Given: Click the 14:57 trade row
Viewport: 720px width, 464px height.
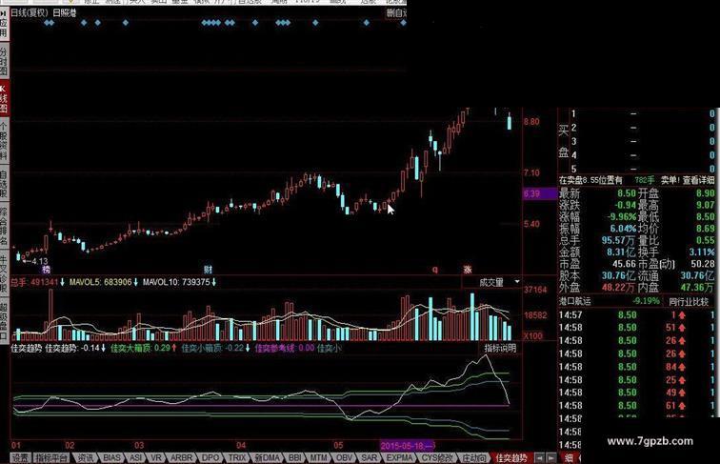Looking at the screenshot, I should (x=637, y=315).
